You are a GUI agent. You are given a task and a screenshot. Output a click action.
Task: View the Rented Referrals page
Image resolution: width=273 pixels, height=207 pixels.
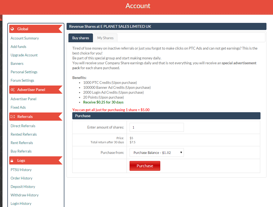coord(24,134)
